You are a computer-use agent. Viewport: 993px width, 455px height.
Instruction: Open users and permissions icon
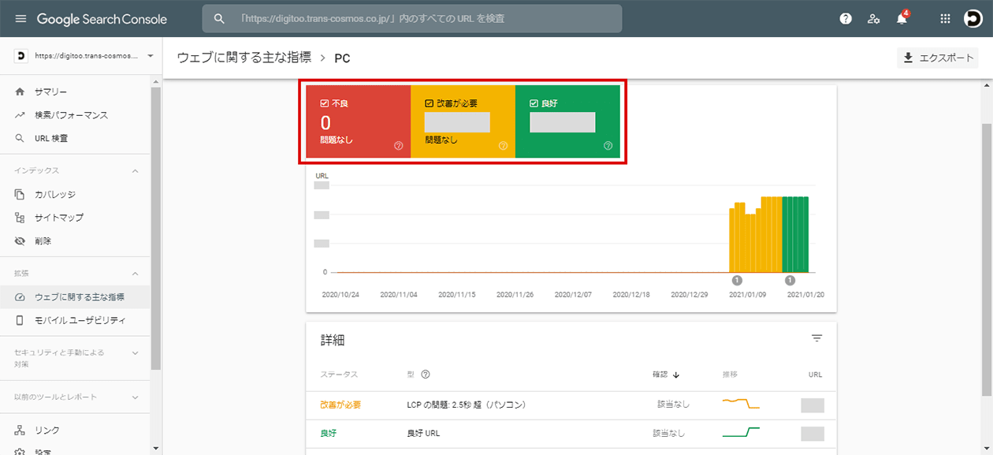(874, 18)
